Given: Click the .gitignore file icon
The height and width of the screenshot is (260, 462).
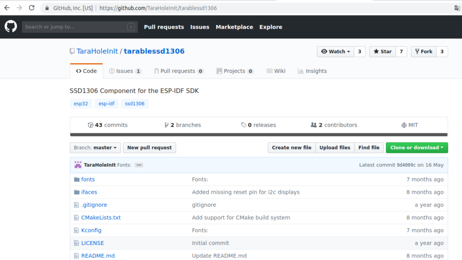Looking at the screenshot, I should coord(76,205).
